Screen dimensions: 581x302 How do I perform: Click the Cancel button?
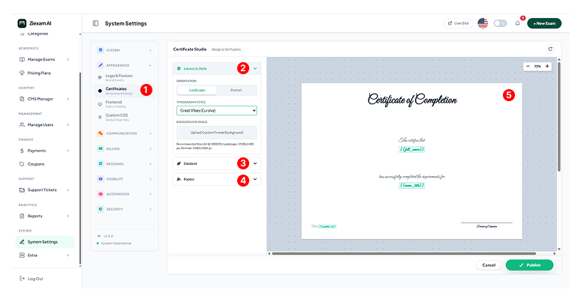click(x=489, y=265)
